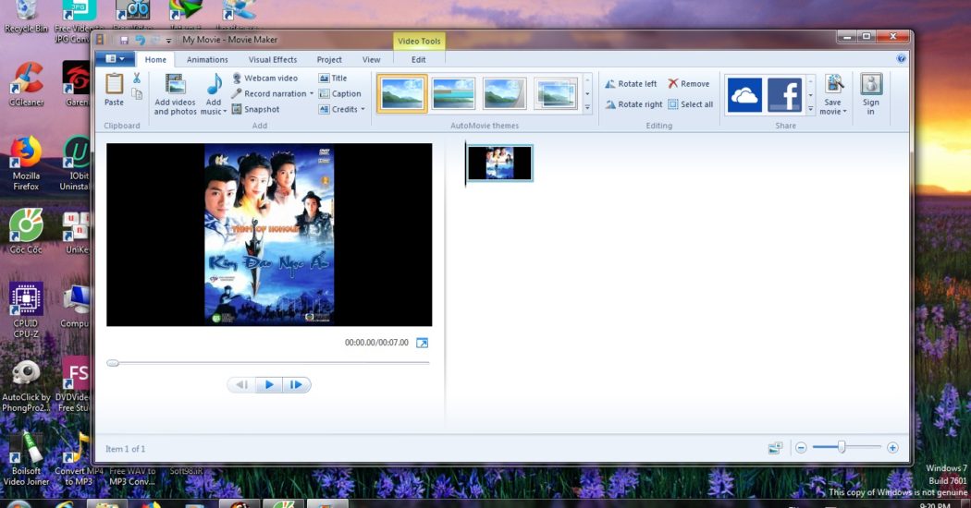Show next row of AutoMovie themes
The width and height of the screenshot is (971, 508).
click(587, 94)
